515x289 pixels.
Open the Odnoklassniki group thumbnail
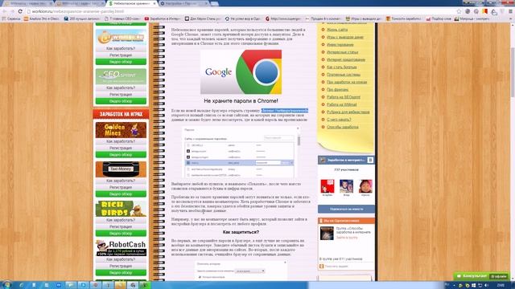[327, 233]
